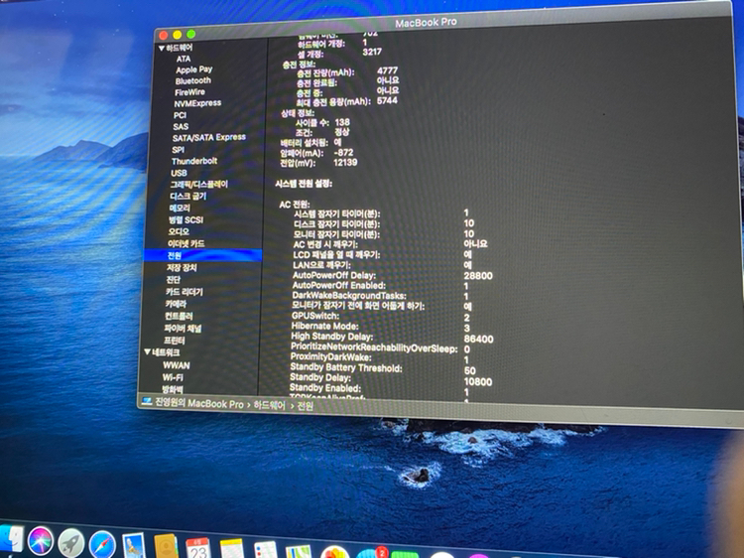Screen dimensions: 744x558
Task: Open Photos app icon in dock
Action: pos(334,553)
